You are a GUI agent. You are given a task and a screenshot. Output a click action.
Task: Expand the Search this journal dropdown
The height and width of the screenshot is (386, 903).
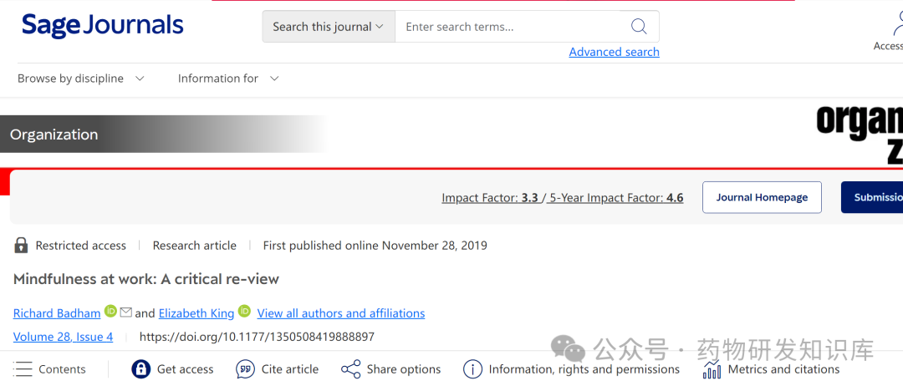tap(328, 27)
